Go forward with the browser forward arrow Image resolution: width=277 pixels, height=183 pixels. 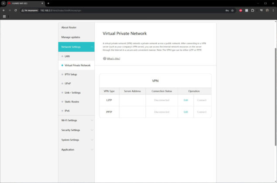point(10,10)
